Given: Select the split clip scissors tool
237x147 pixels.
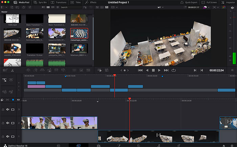Looking at the screenshot, I should point(13,71).
